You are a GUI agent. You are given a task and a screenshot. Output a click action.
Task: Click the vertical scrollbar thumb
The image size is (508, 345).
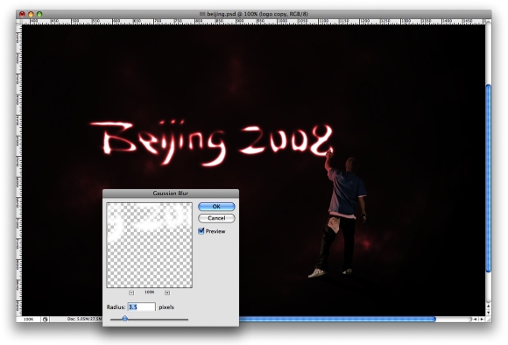[x=488, y=178]
